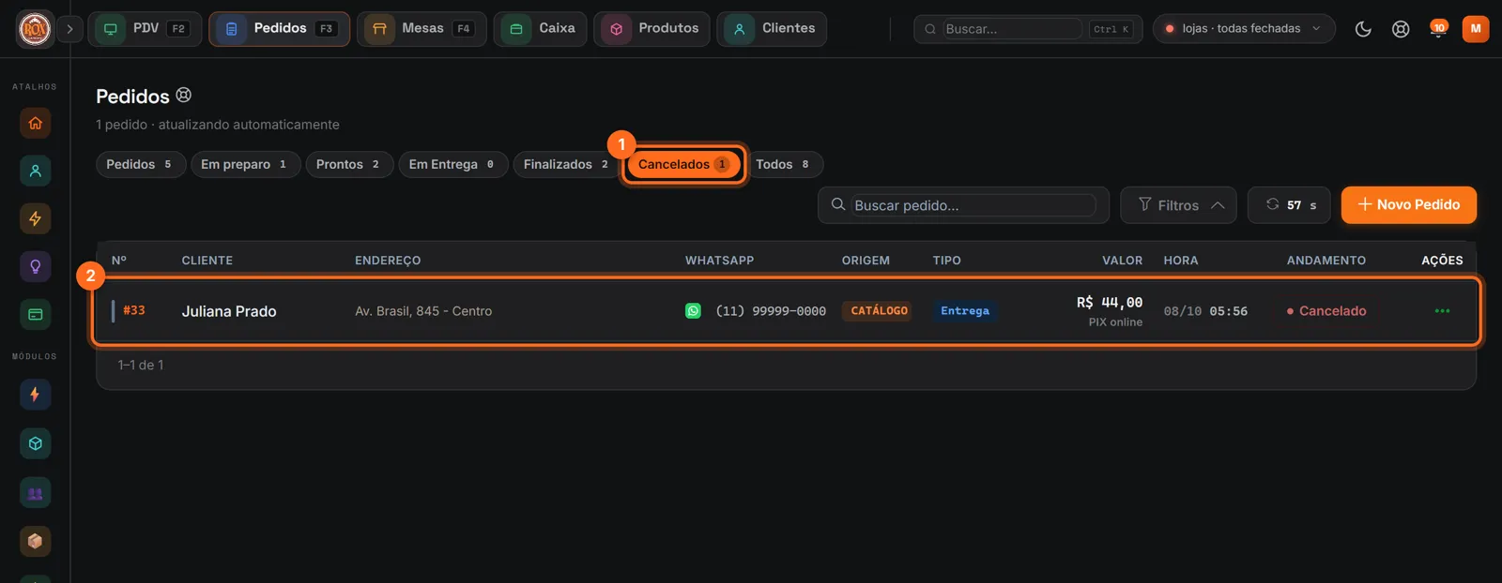Open the actions menu (three dots) for order #33
Viewport: 1502px width, 583px height.
[1442, 311]
